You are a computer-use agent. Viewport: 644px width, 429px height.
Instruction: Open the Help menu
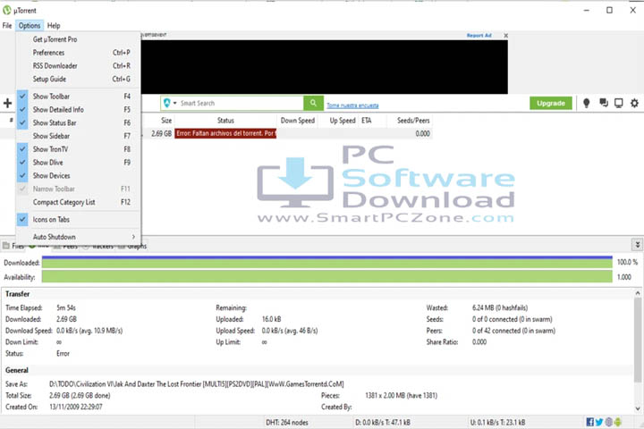54,25
